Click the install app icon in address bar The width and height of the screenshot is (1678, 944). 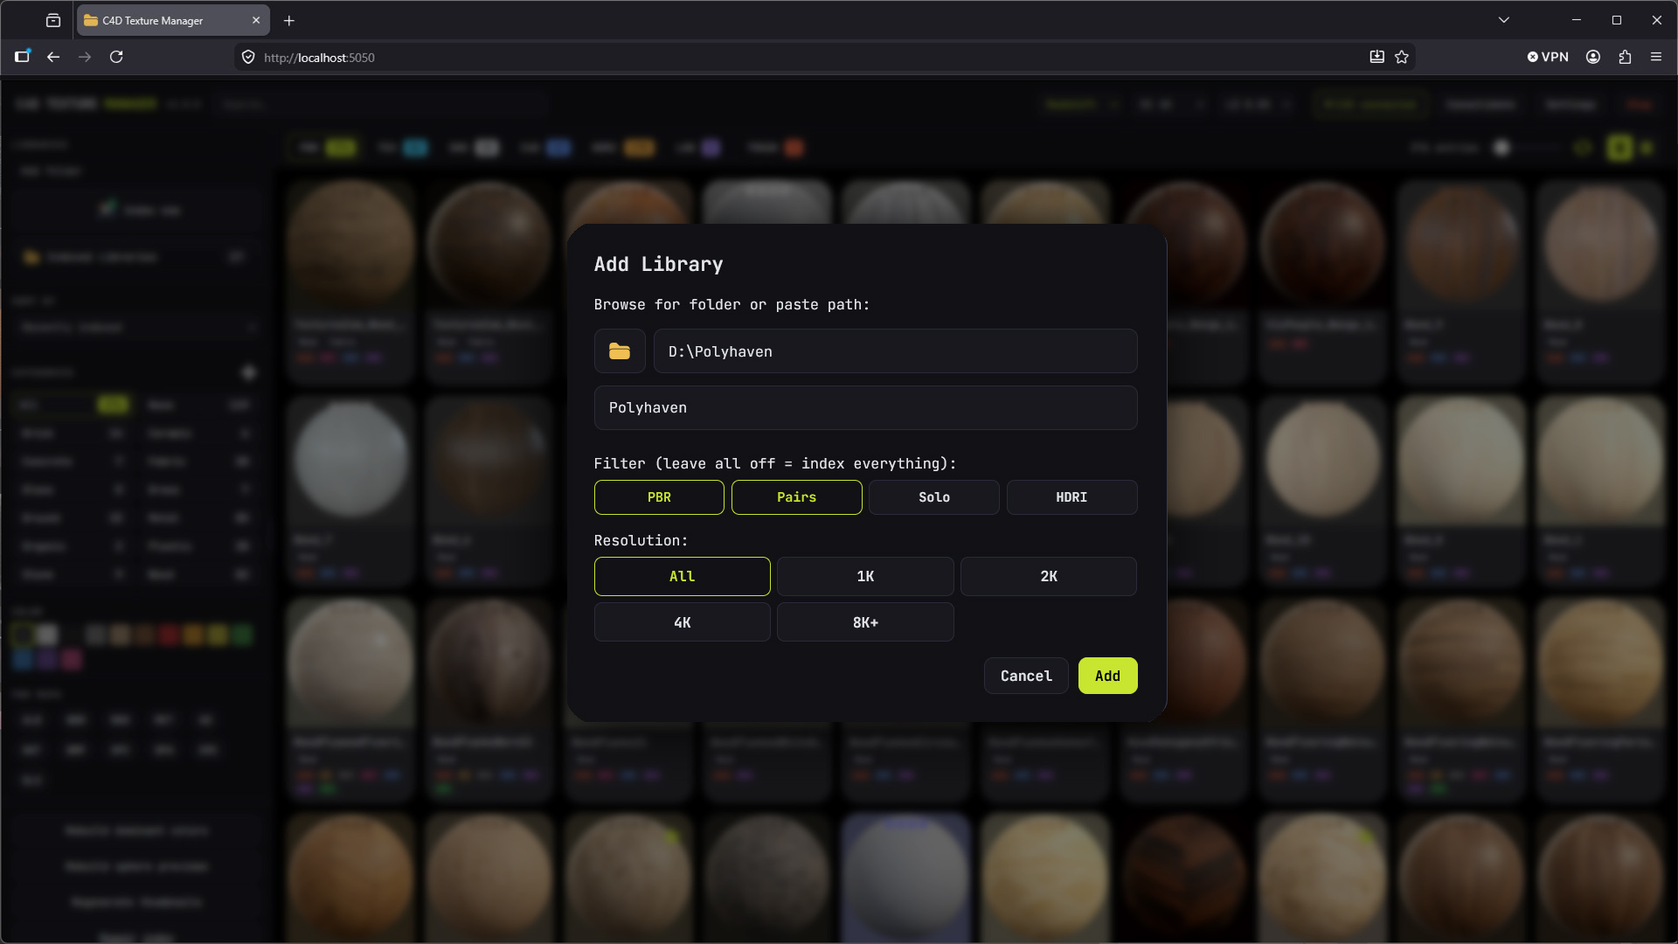pyautogui.click(x=1376, y=57)
